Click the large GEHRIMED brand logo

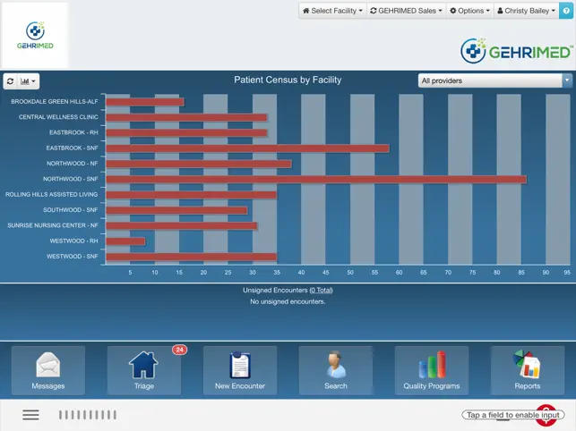pyautogui.click(x=517, y=51)
